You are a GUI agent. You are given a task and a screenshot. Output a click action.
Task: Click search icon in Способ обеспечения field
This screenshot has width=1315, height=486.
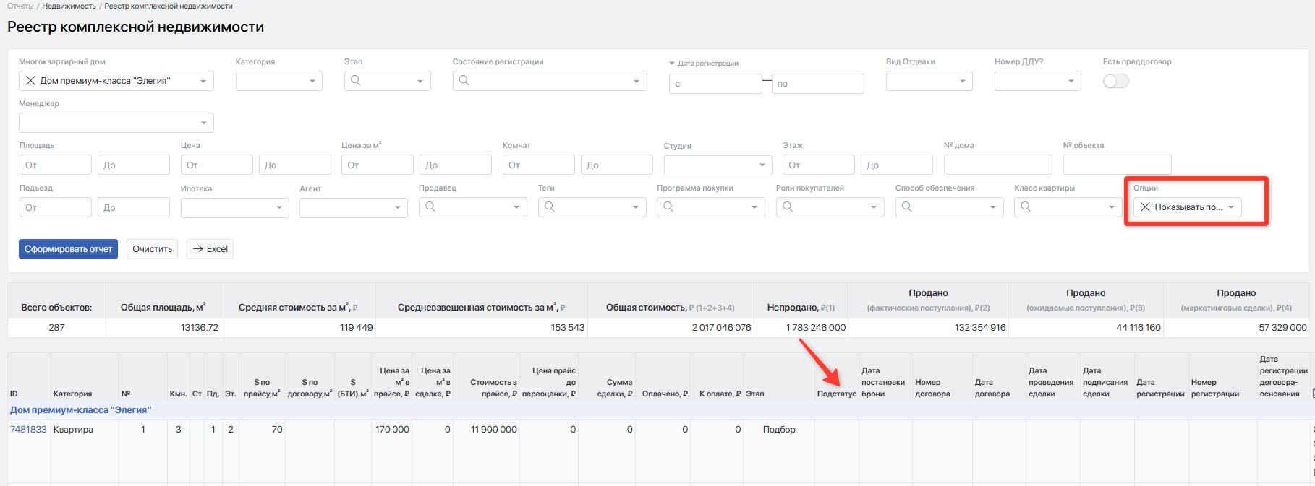tap(907, 207)
